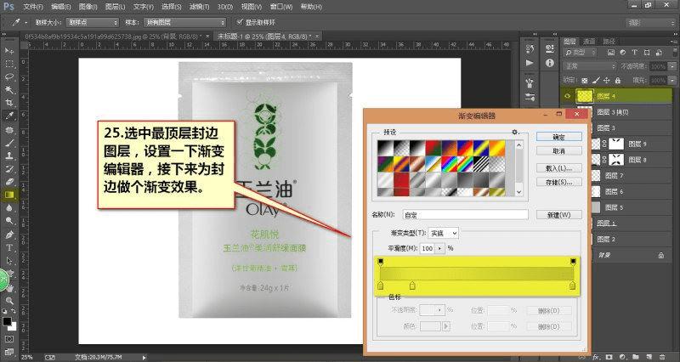Open the 填充 fill dropdown arrow
The height and width of the screenshot is (362, 680).
pyautogui.click(x=672, y=80)
